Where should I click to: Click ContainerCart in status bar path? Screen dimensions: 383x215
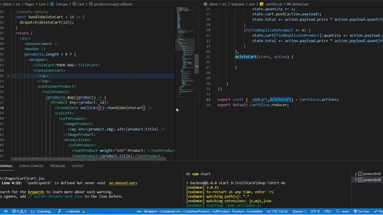click(x=170, y=211)
